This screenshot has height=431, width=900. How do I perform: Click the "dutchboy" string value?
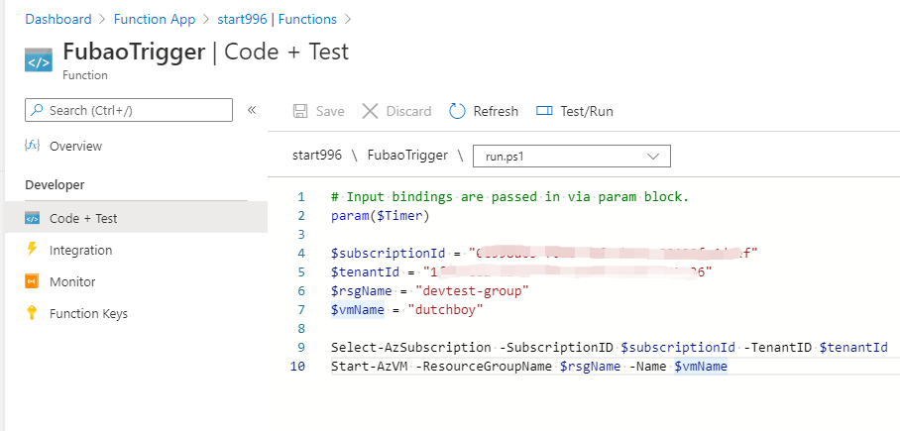tap(445, 310)
